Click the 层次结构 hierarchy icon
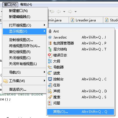 [x=50, y=49]
